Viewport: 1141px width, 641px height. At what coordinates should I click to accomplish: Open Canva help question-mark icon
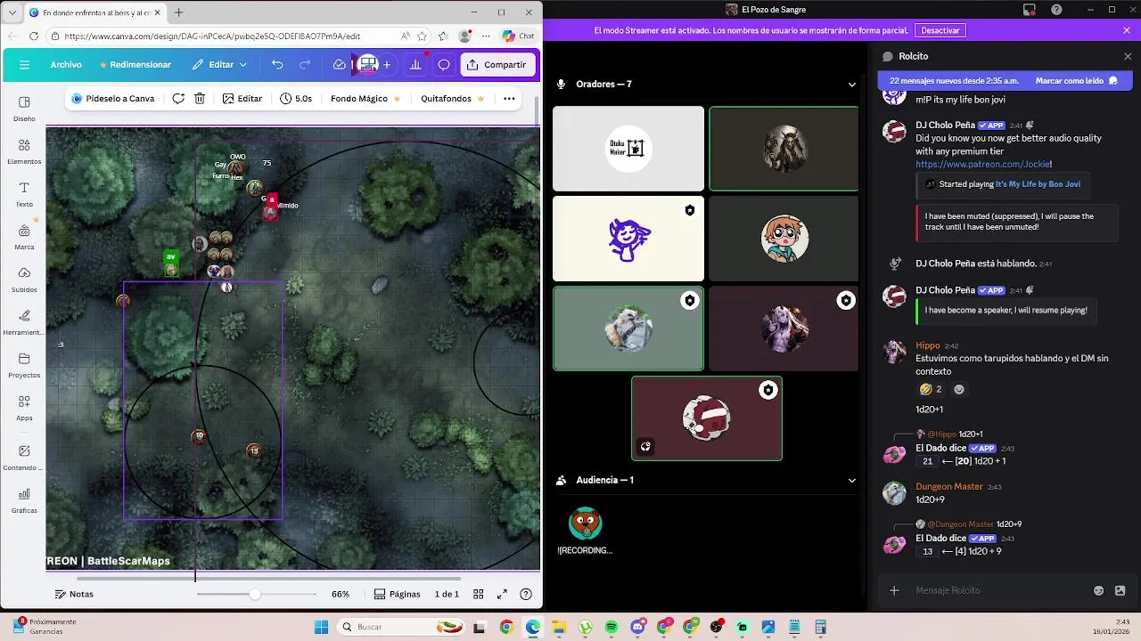pos(526,594)
